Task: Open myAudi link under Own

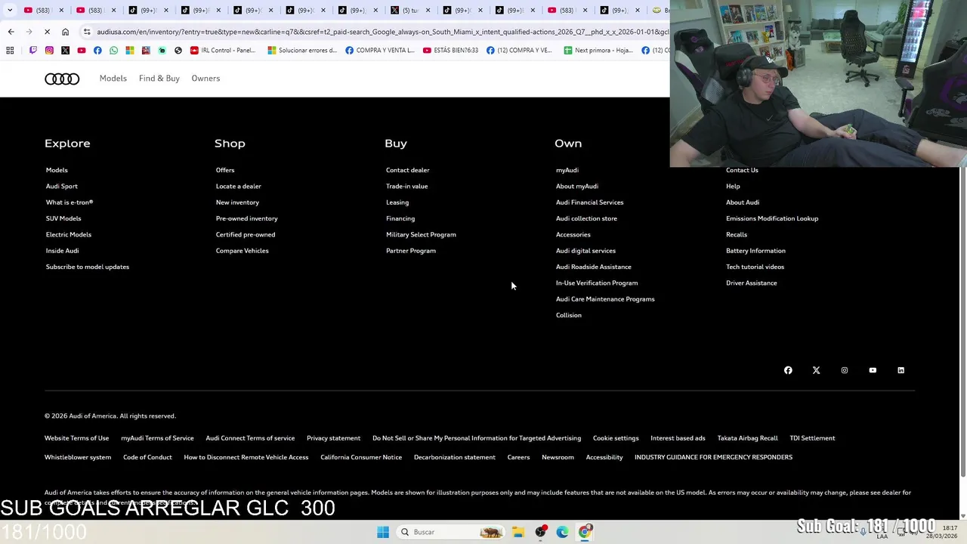Action: tap(567, 170)
